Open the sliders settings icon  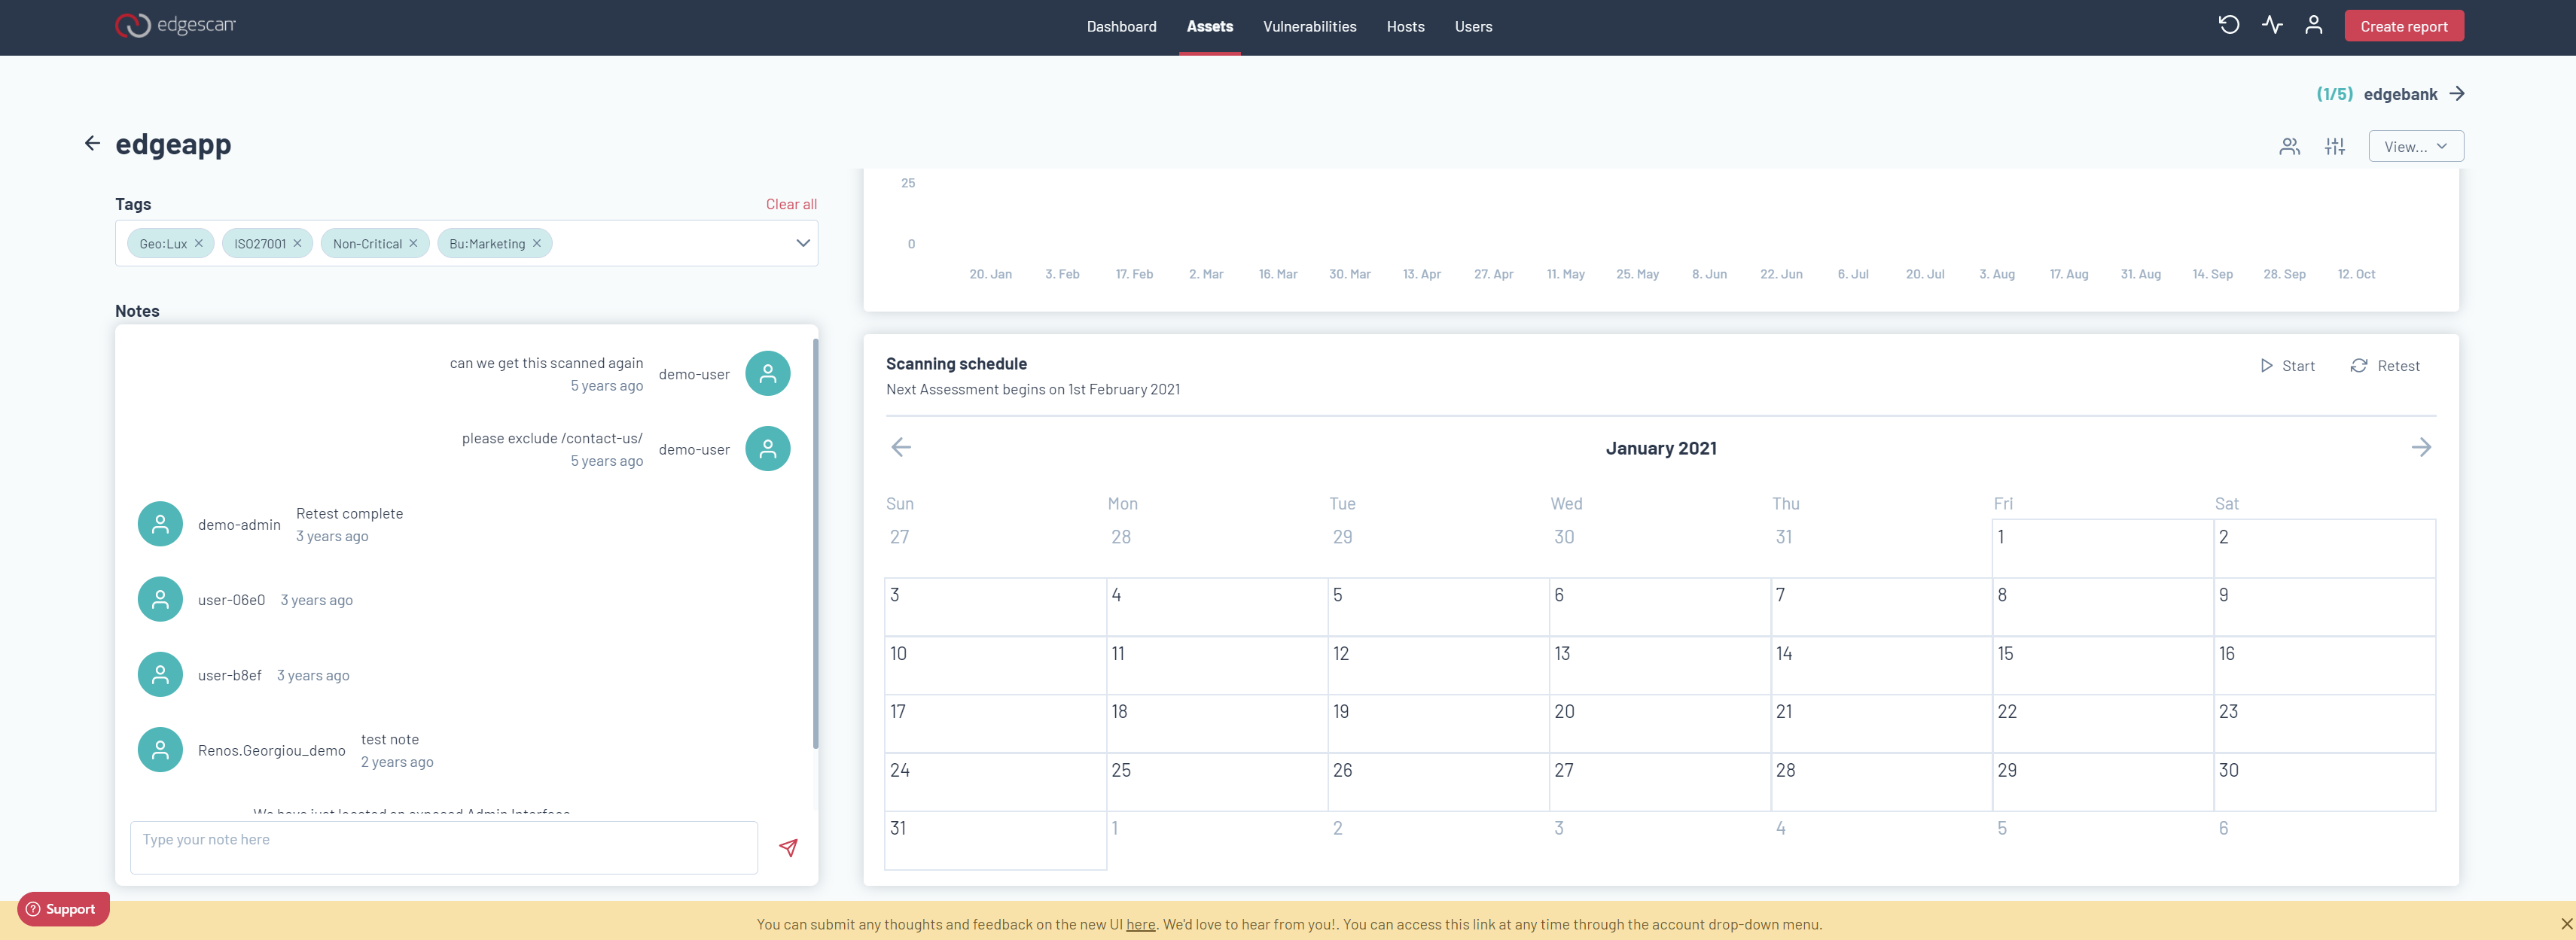coord(2334,147)
